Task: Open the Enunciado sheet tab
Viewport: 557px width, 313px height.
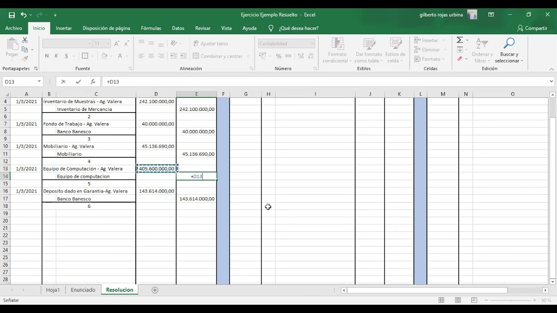Action: (83, 290)
